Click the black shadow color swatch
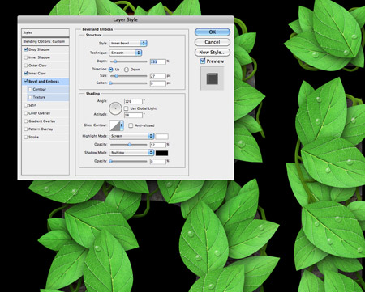Screen dimensions: 365x292 tap(161, 153)
